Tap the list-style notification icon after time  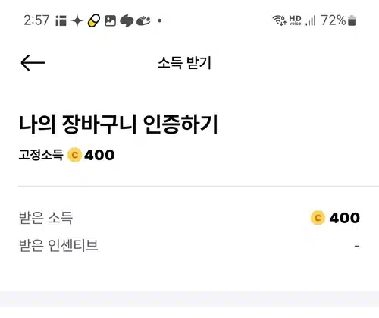[61, 20]
